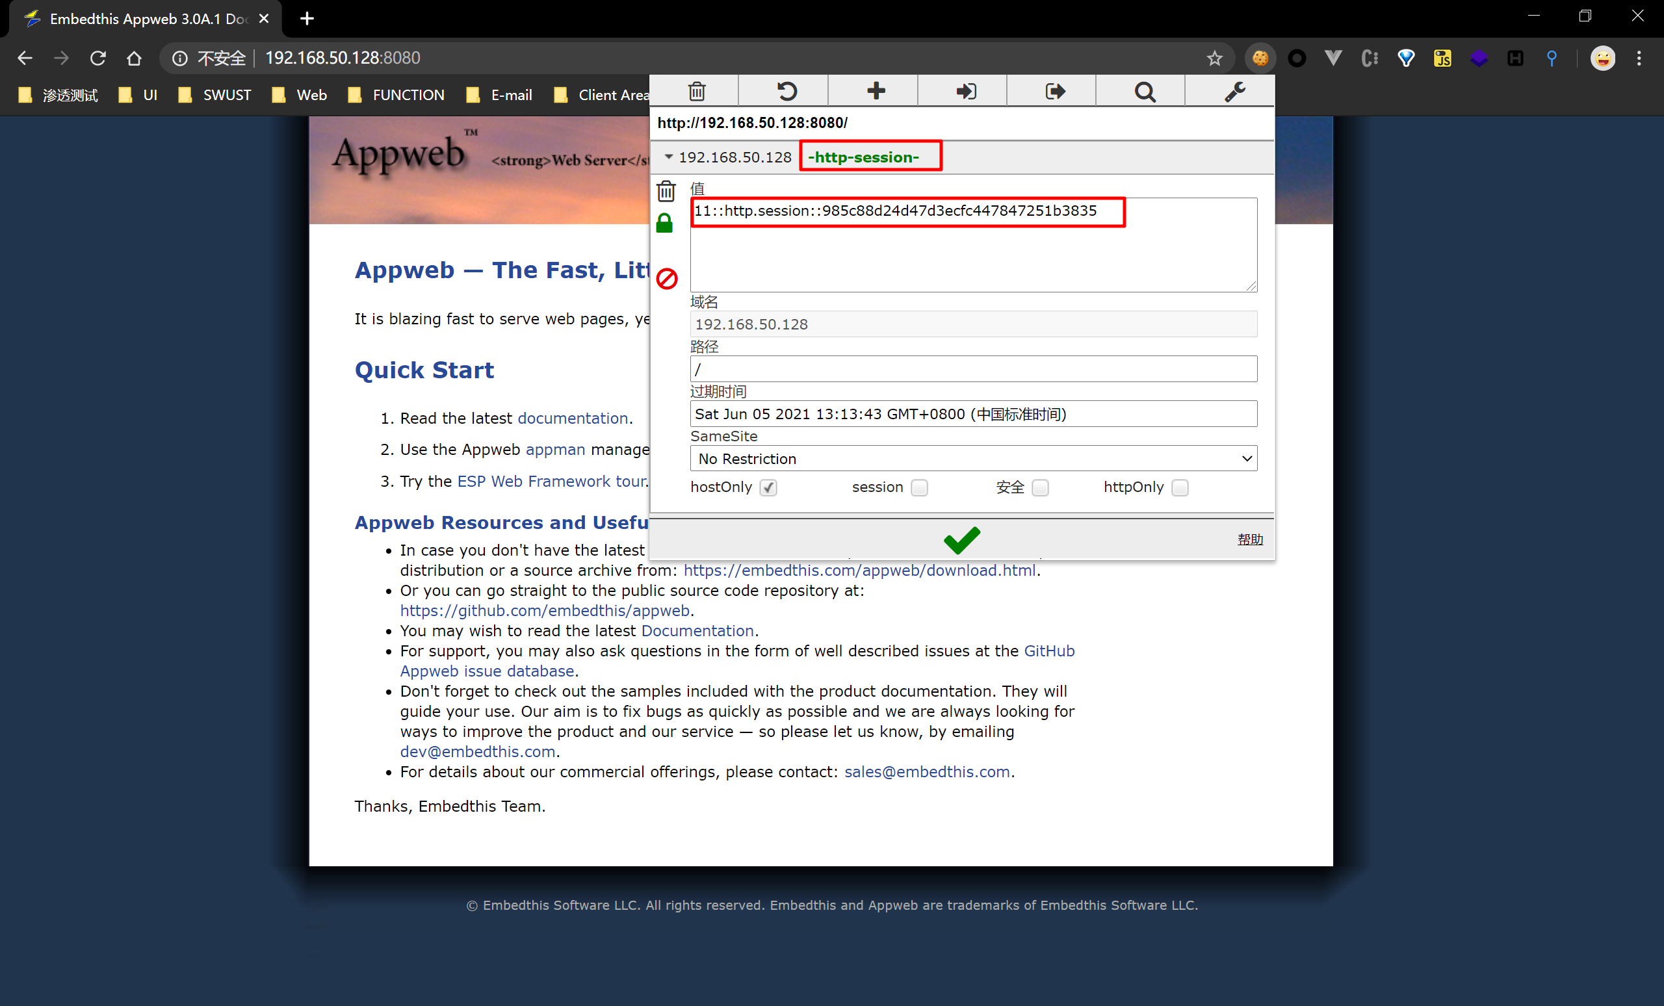
Task: Click the 路径 path input field
Action: tap(973, 369)
